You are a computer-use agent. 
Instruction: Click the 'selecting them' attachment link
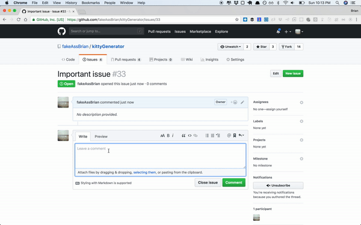click(x=144, y=172)
